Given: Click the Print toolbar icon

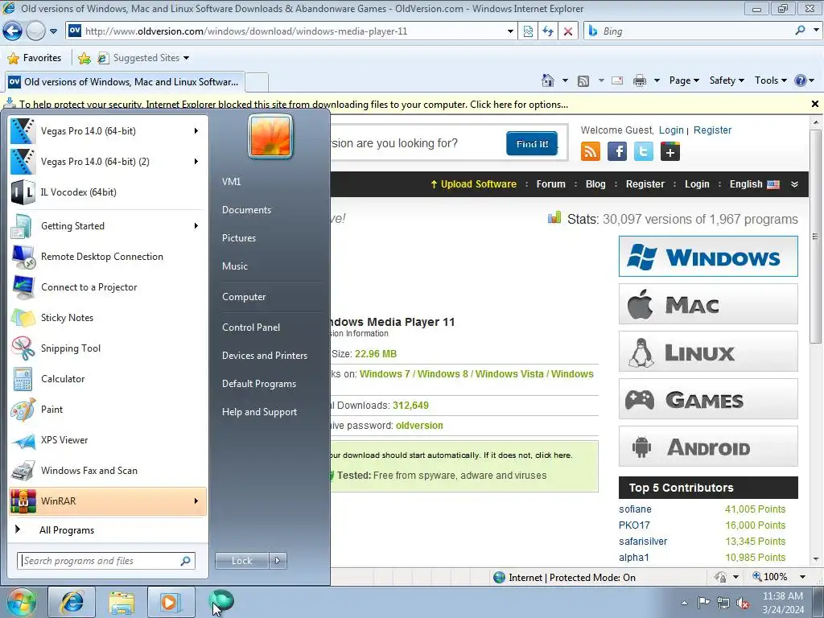Looking at the screenshot, I should pos(640,80).
